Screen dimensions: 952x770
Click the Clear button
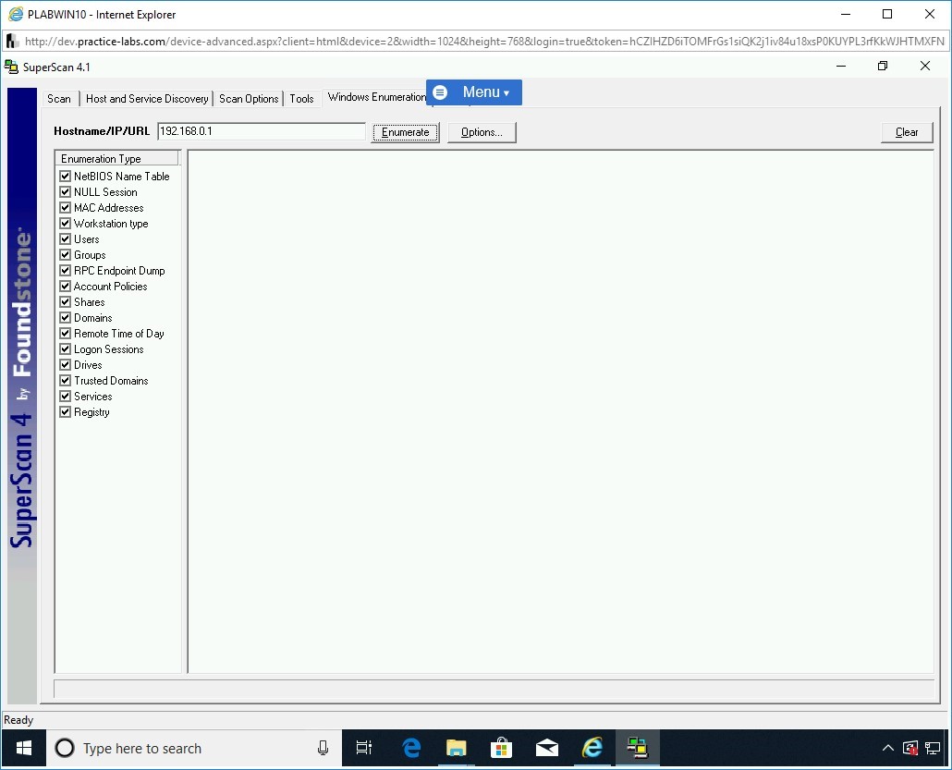907,132
